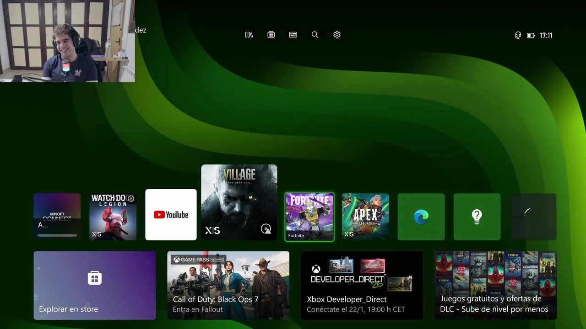Screen dimensions: 586x329
Task: Open the Microsoft Edge browser tile
Action: point(421,217)
